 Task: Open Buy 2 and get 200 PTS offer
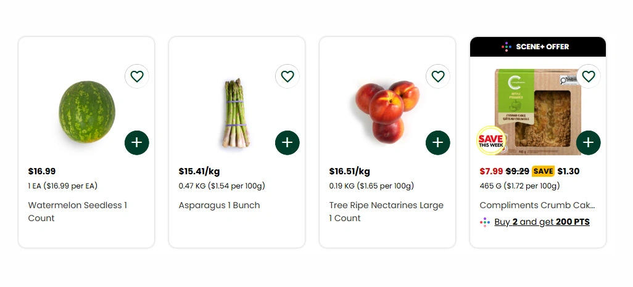(x=542, y=222)
